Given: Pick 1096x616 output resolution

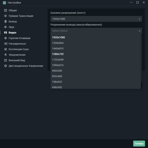Looking at the screenshot, I should [x=95, y=65].
